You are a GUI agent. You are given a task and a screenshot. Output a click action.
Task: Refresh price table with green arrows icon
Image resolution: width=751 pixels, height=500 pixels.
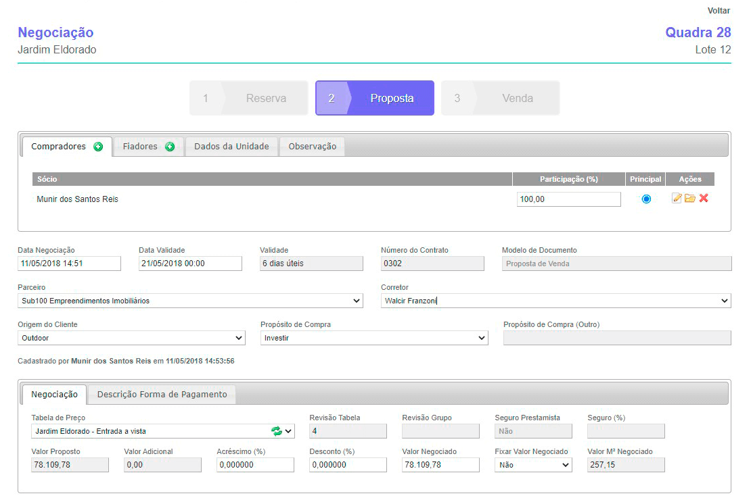276,431
